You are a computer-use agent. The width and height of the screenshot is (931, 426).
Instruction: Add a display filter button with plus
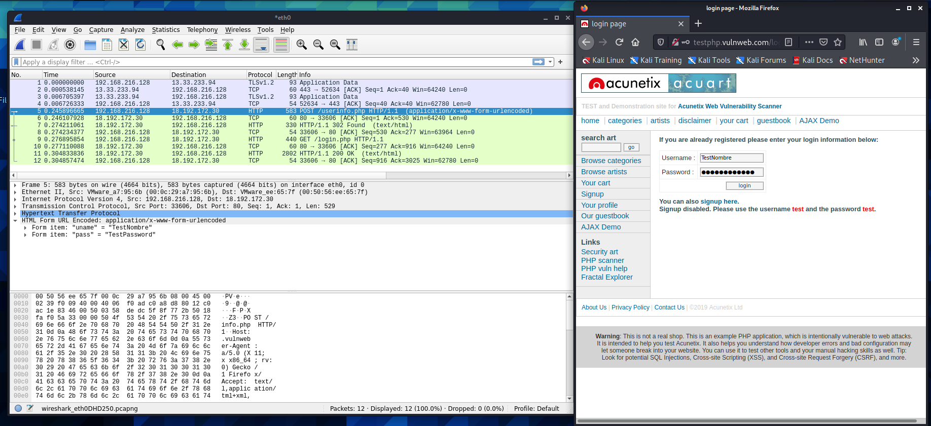pyautogui.click(x=560, y=62)
